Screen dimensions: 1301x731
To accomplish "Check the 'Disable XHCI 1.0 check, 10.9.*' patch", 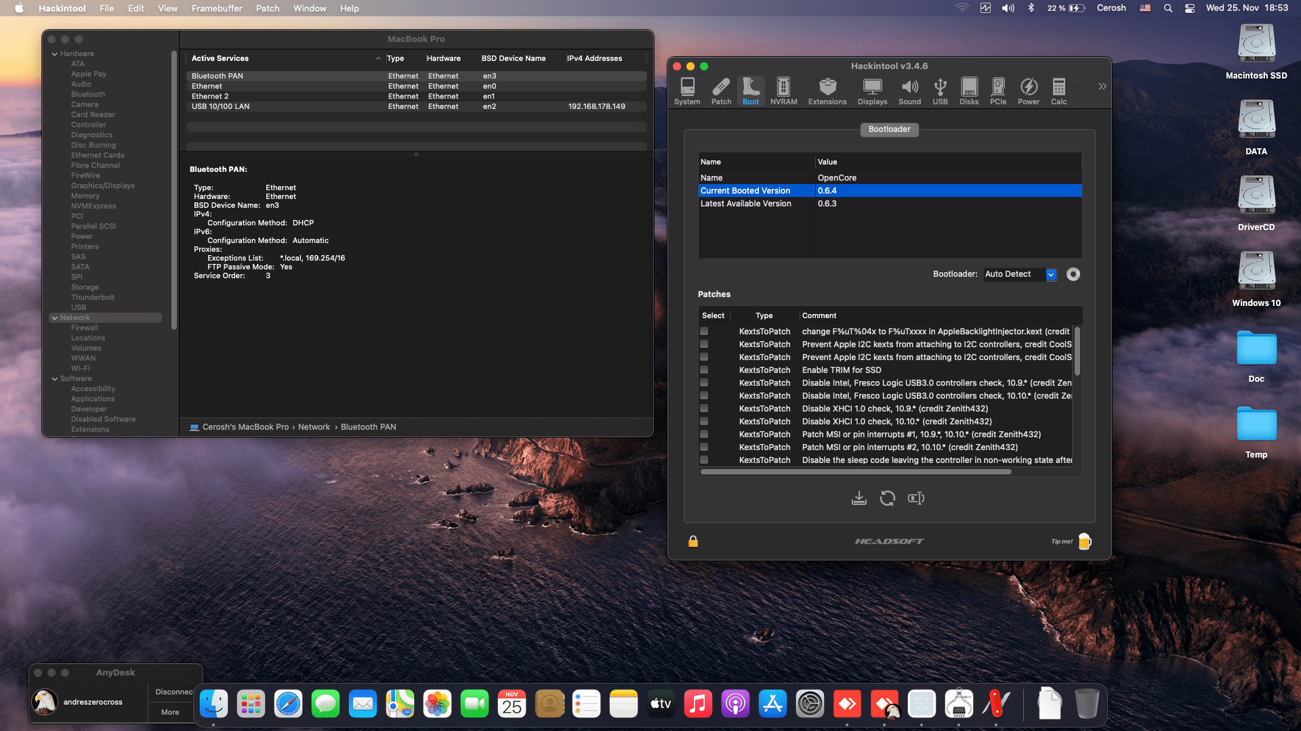I will click(704, 408).
